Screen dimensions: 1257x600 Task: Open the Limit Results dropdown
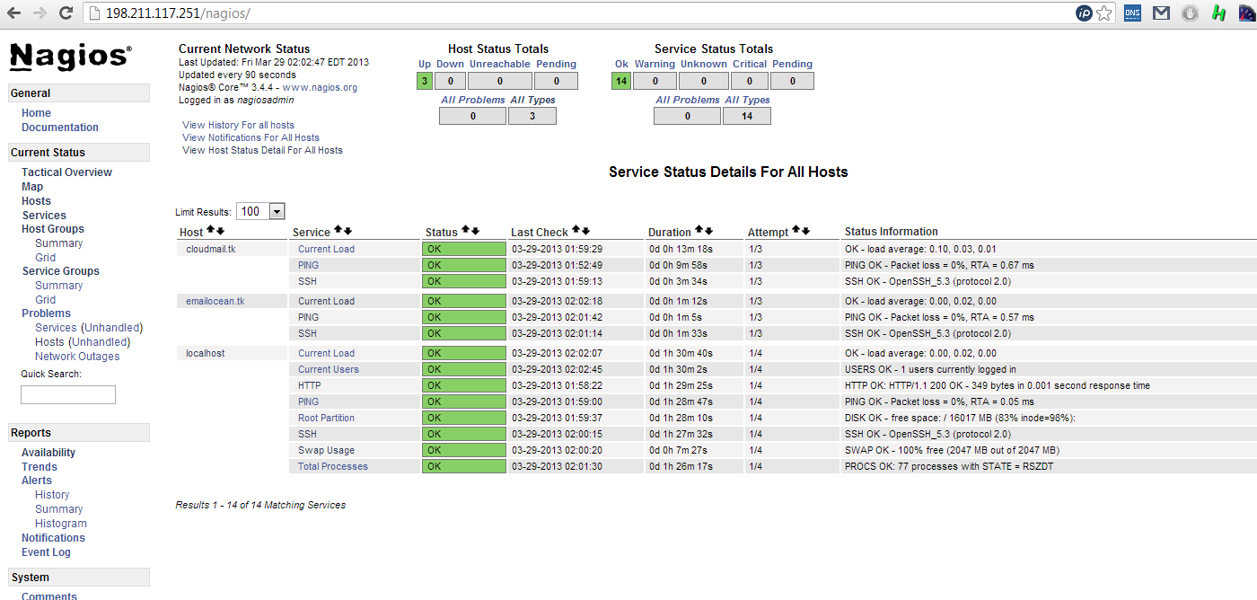pos(260,212)
